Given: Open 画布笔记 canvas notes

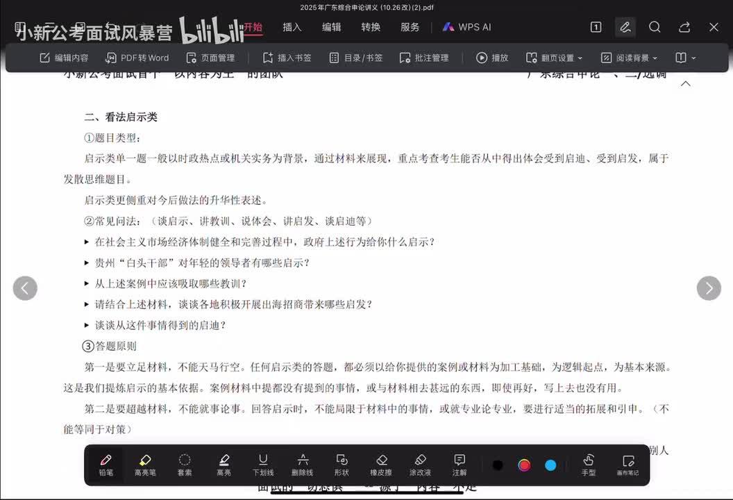Looking at the screenshot, I should [x=627, y=465].
